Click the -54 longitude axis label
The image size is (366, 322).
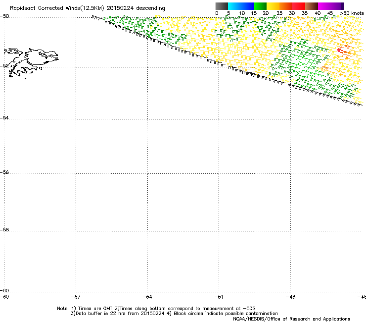click(147, 297)
